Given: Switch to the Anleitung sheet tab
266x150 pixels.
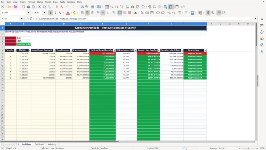Looking at the screenshot, I should click(52, 144).
